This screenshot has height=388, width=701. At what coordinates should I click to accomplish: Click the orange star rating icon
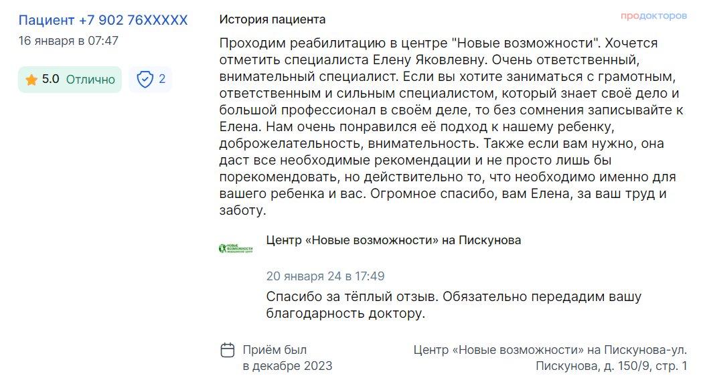click(31, 80)
